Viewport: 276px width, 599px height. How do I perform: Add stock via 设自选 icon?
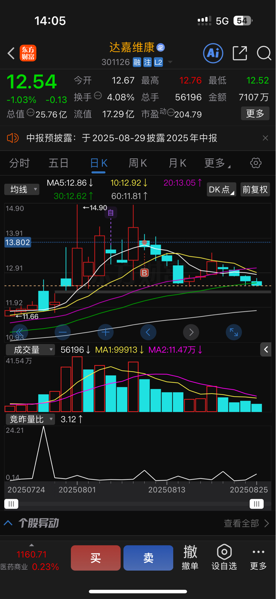click(224, 558)
